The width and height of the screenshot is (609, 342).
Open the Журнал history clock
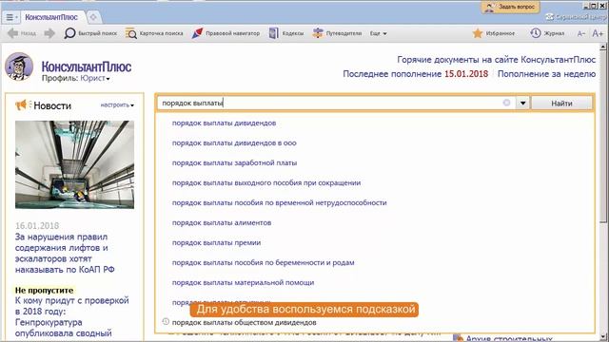click(x=547, y=33)
